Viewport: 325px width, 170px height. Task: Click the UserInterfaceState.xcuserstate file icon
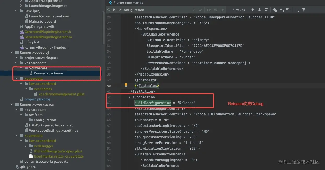coord(31,156)
